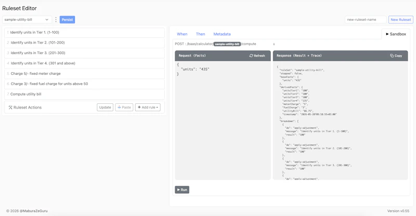The image size is (416, 216).
Task: Click the Version v0.55 text
Action: (398, 211)
